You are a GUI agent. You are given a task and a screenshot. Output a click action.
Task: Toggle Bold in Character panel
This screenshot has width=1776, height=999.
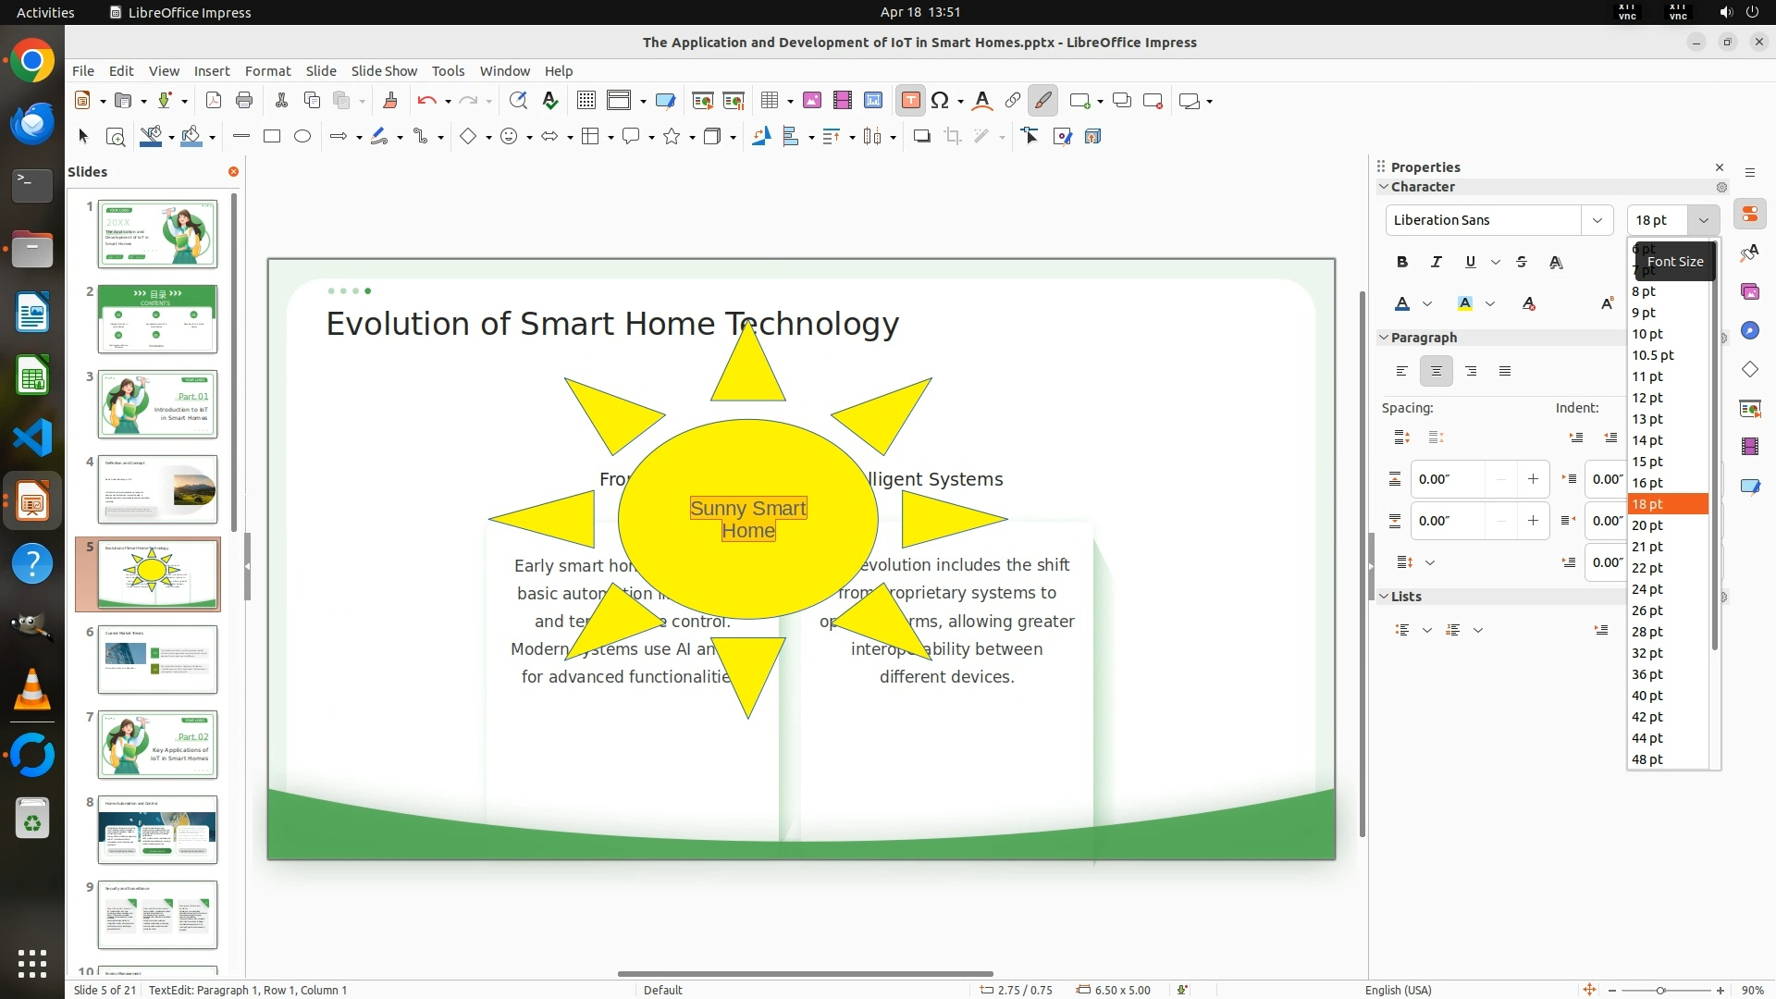pyautogui.click(x=1402, y=263)
